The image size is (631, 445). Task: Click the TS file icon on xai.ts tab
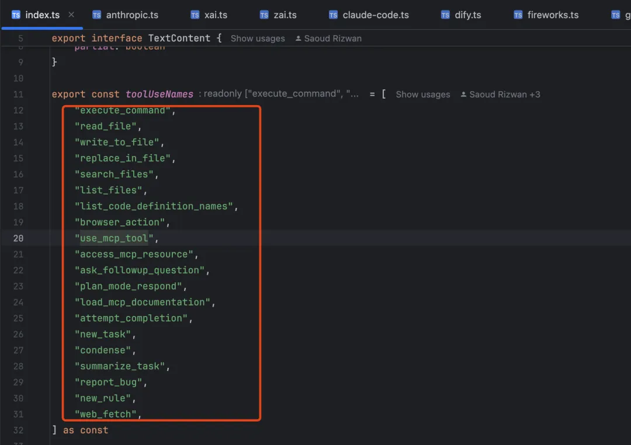pos(195,15)
